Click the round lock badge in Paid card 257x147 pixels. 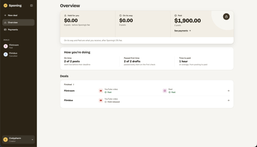click(226, 17)
